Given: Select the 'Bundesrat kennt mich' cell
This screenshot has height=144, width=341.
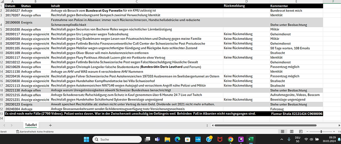Looking at the screenshot, I should pyautogui.click(x=296, y=10).
